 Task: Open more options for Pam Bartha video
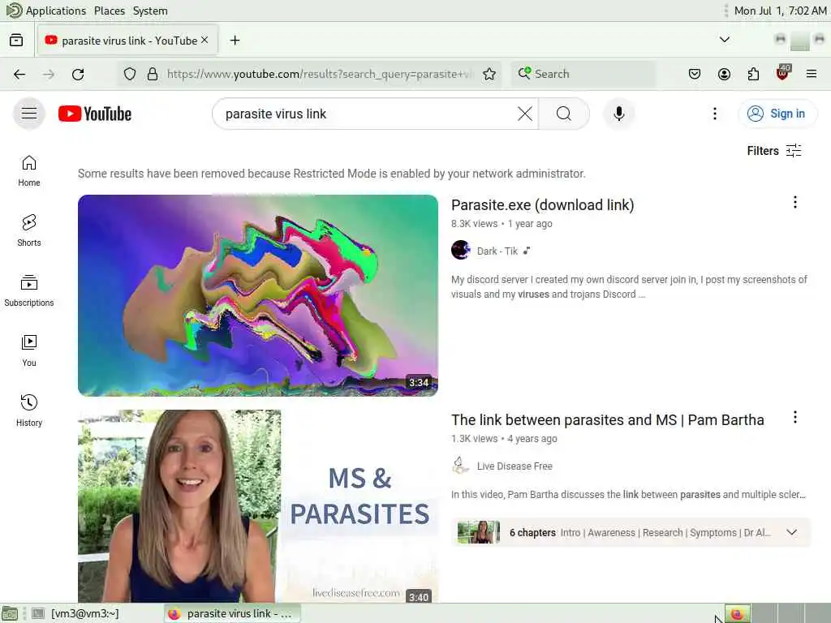pyautogui.click(x=794, y=418)
